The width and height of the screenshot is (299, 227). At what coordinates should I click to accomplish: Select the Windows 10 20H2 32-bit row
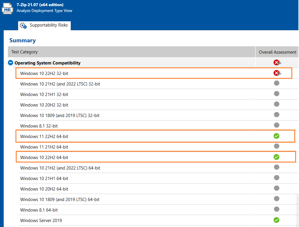coord(44,105)
